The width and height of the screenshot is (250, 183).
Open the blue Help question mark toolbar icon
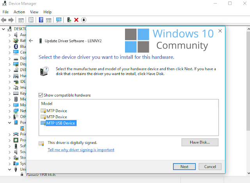(x=41, y=20)
